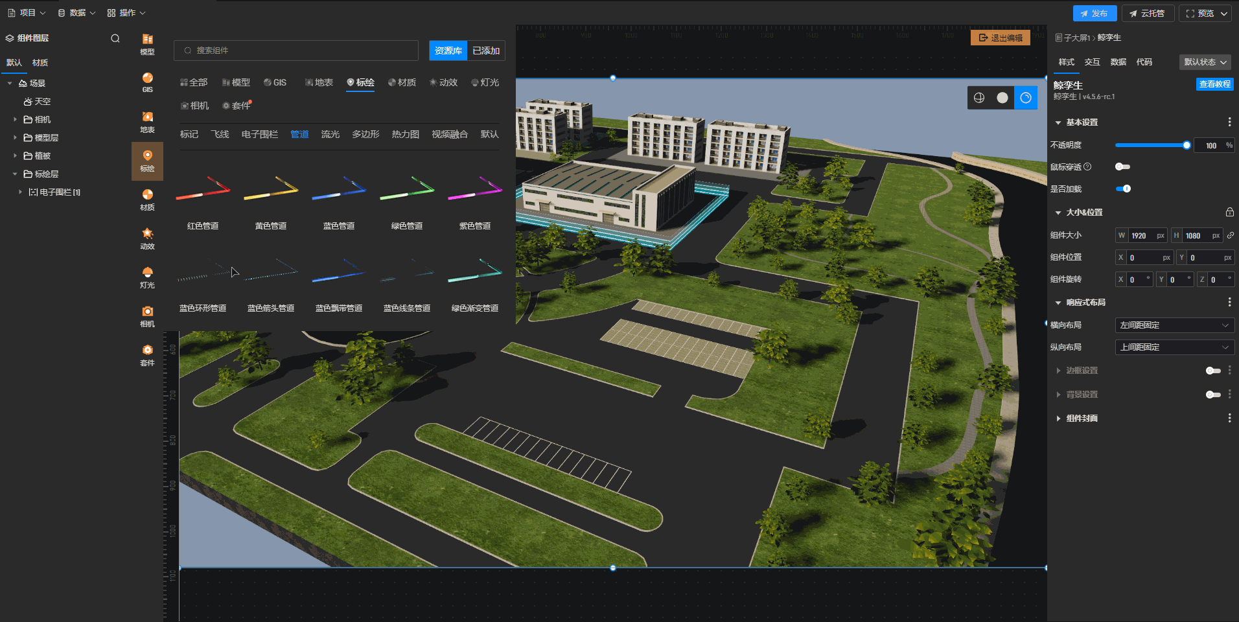Click the 发布 publish button
The height and width of the screenshot is (622, 1239).
pyautogui.click(x=1094, y=13)
